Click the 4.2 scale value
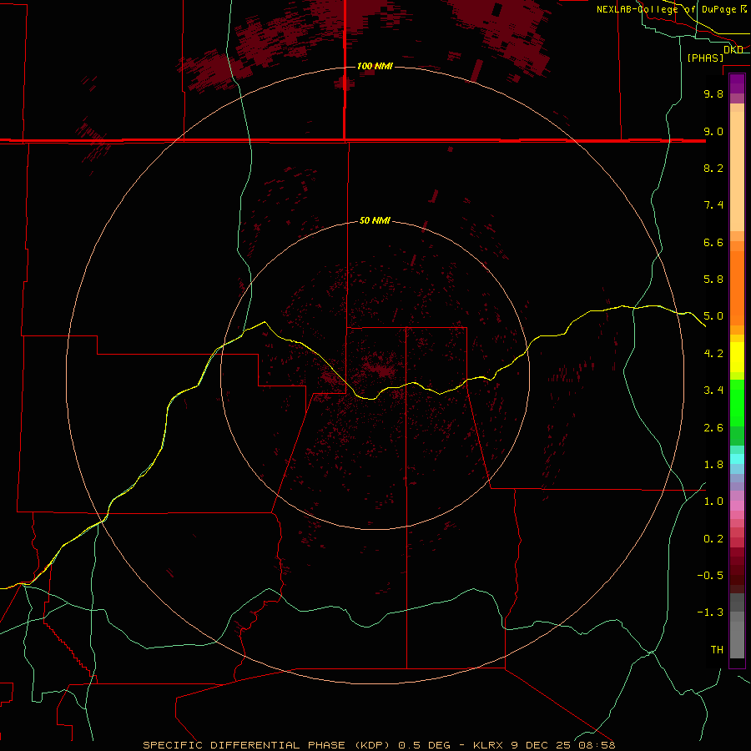This screenshot has width=751, height=751. [713, 354]
